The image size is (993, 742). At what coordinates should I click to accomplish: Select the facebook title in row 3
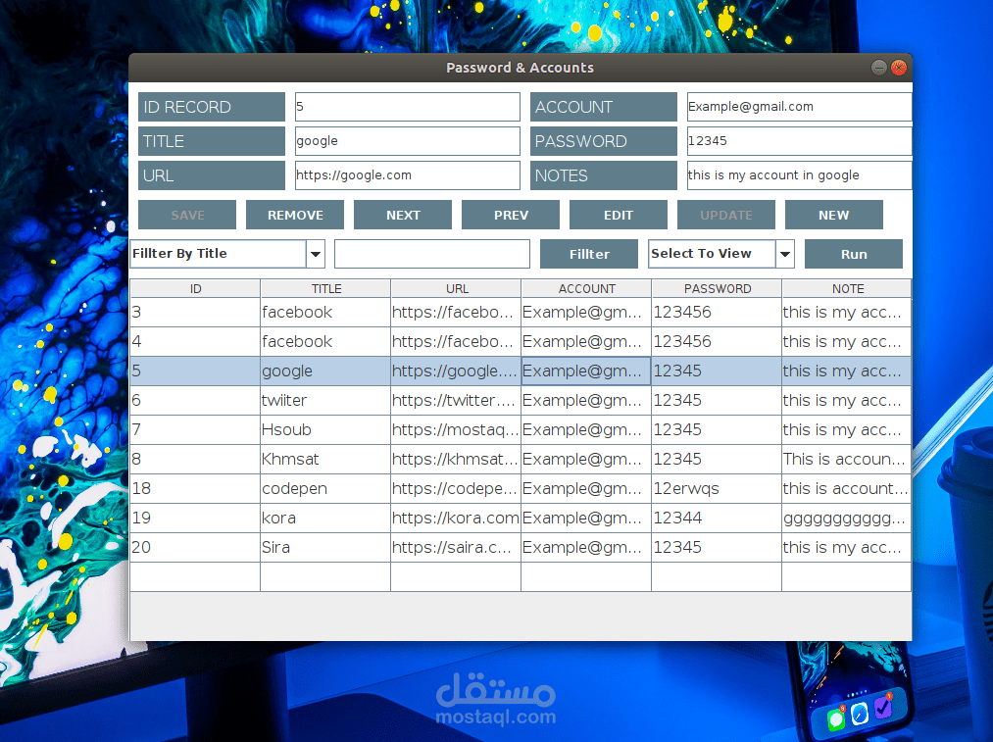[x=325, y=312]
